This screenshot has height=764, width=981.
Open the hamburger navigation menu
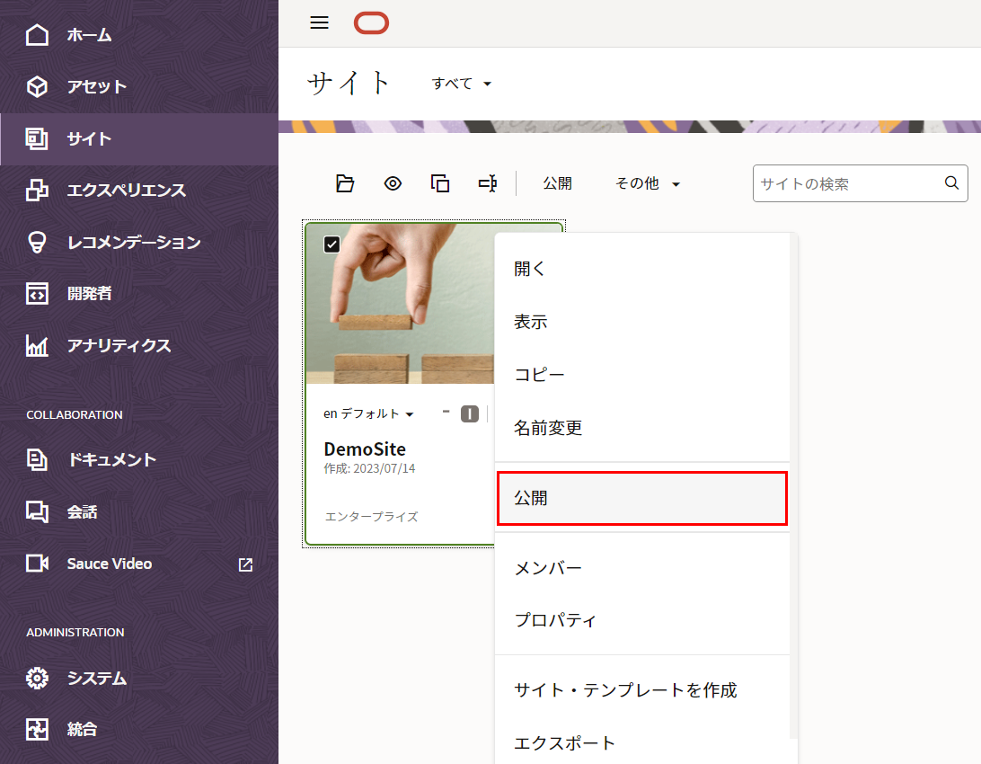click(318, 22)
